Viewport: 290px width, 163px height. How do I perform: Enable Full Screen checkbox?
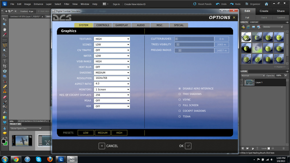pyautogui.click(x=180, y=105)
